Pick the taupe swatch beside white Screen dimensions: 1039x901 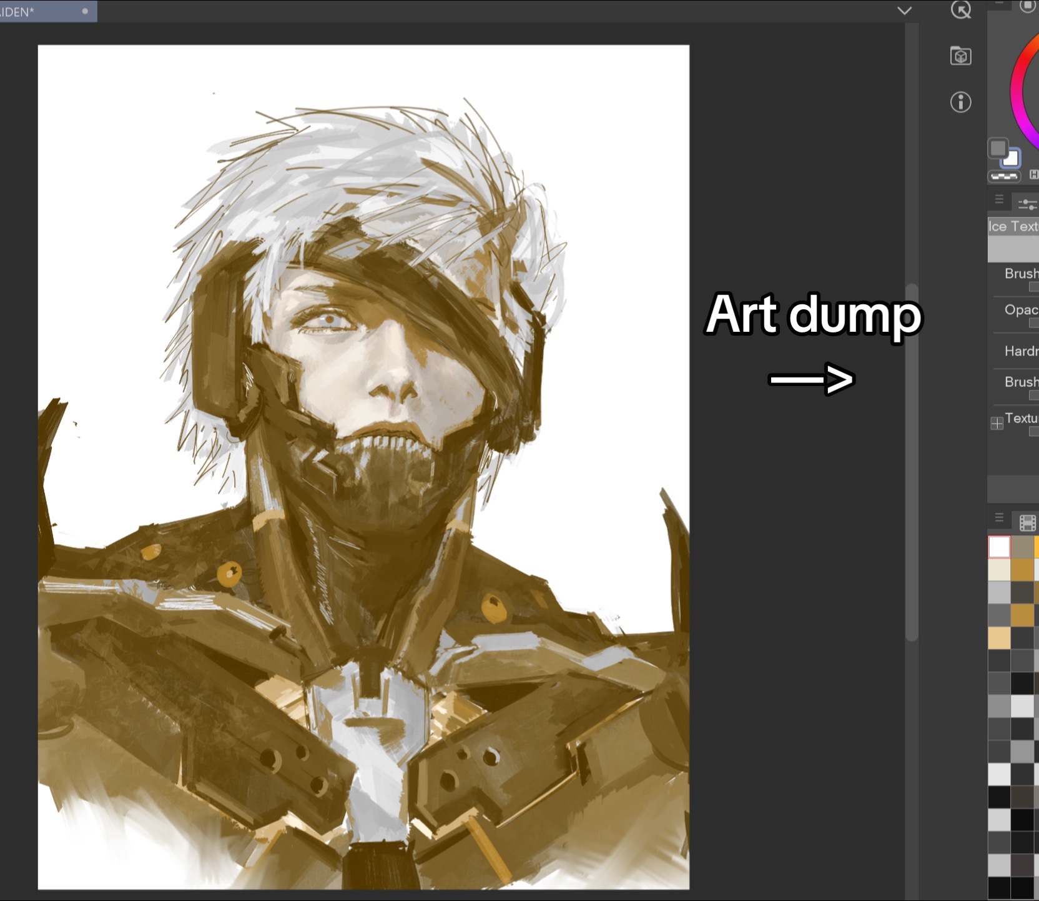click(1023, 547)
